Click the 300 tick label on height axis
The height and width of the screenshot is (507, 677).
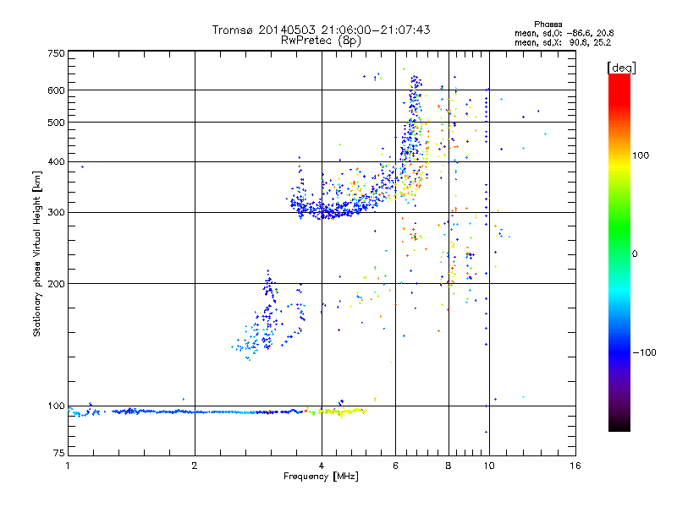tap(57, 212)
